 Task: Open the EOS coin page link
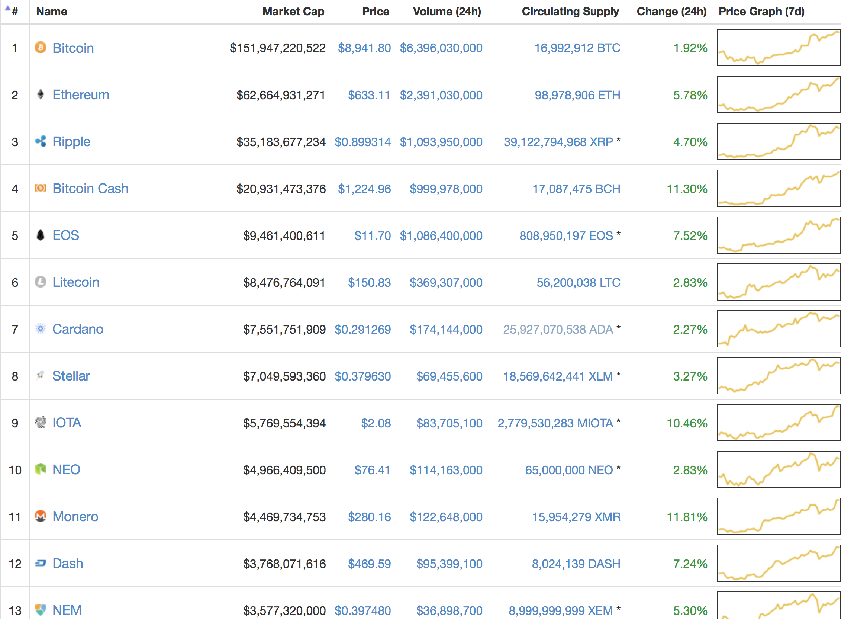[66, 235]
